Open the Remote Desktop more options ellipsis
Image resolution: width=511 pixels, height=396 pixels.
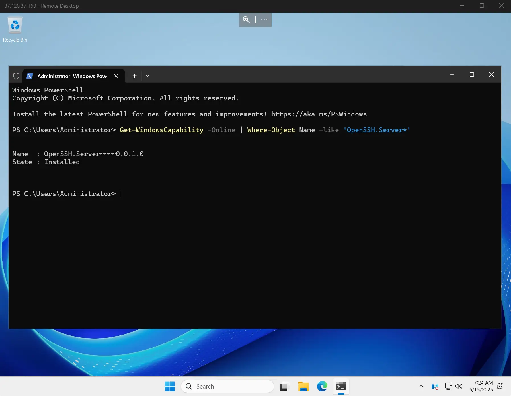point(264,20)
